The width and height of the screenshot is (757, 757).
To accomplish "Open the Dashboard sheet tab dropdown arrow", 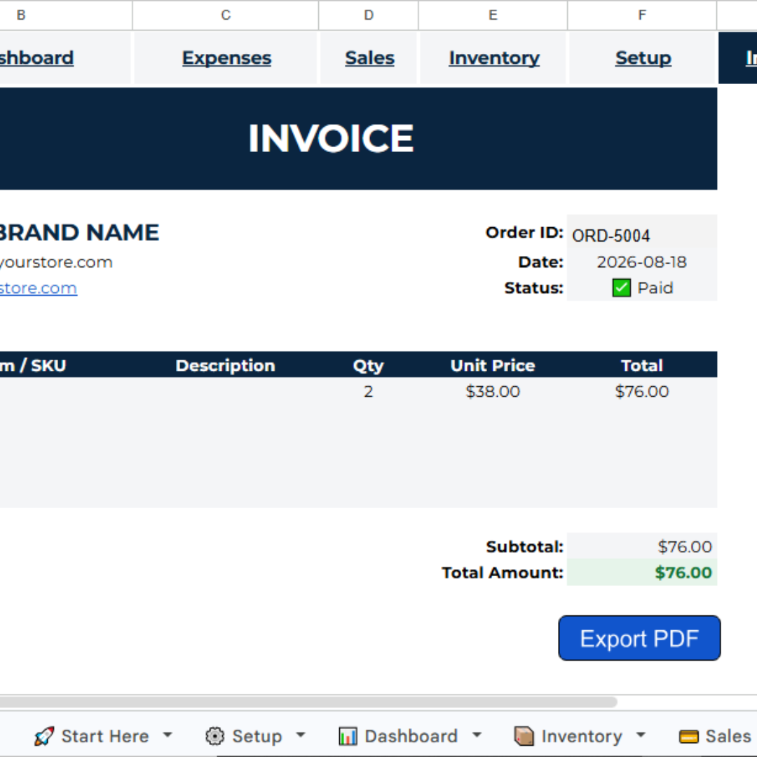I will pyautogui.click(x=477, y=735).
